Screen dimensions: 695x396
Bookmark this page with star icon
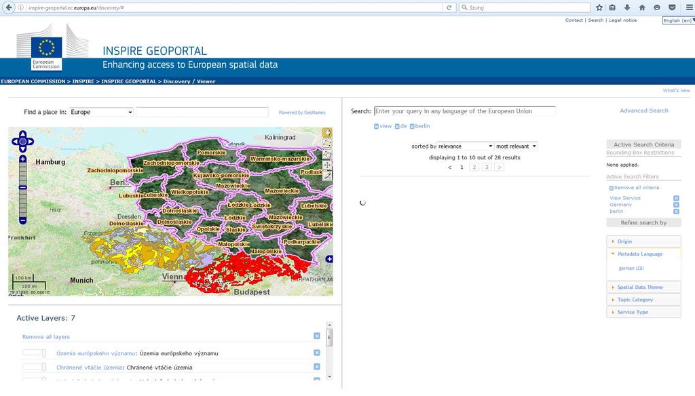[x=599, y=7]
